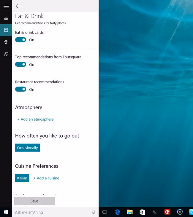
Task: Click the microphone icon in search box
Action: [x=94, y=212]
